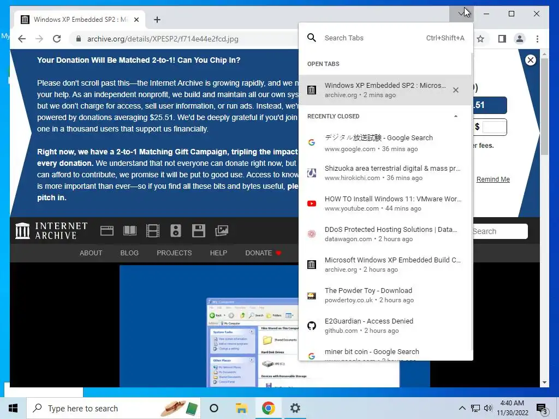Screen dimensions: 559x419
Task: Reload the current page
Action: (x=57, y=39)
